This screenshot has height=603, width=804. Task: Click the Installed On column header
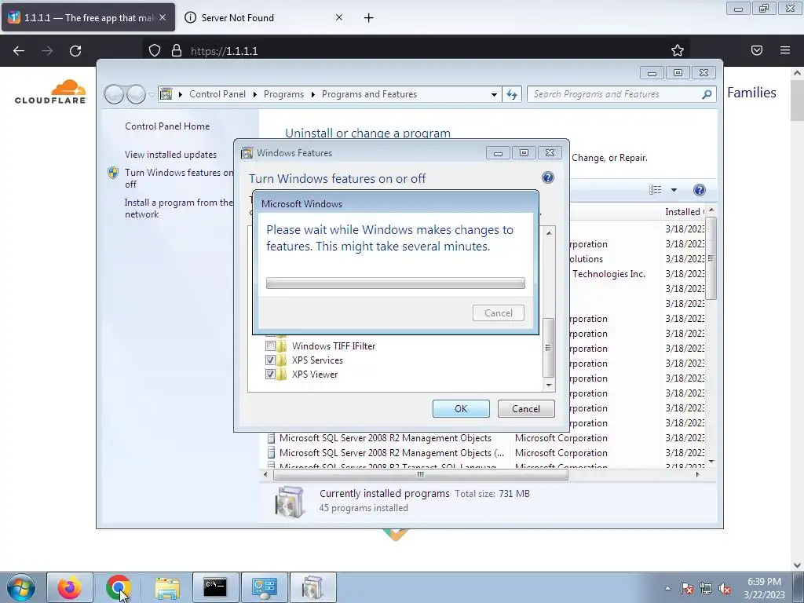[682, 212]
